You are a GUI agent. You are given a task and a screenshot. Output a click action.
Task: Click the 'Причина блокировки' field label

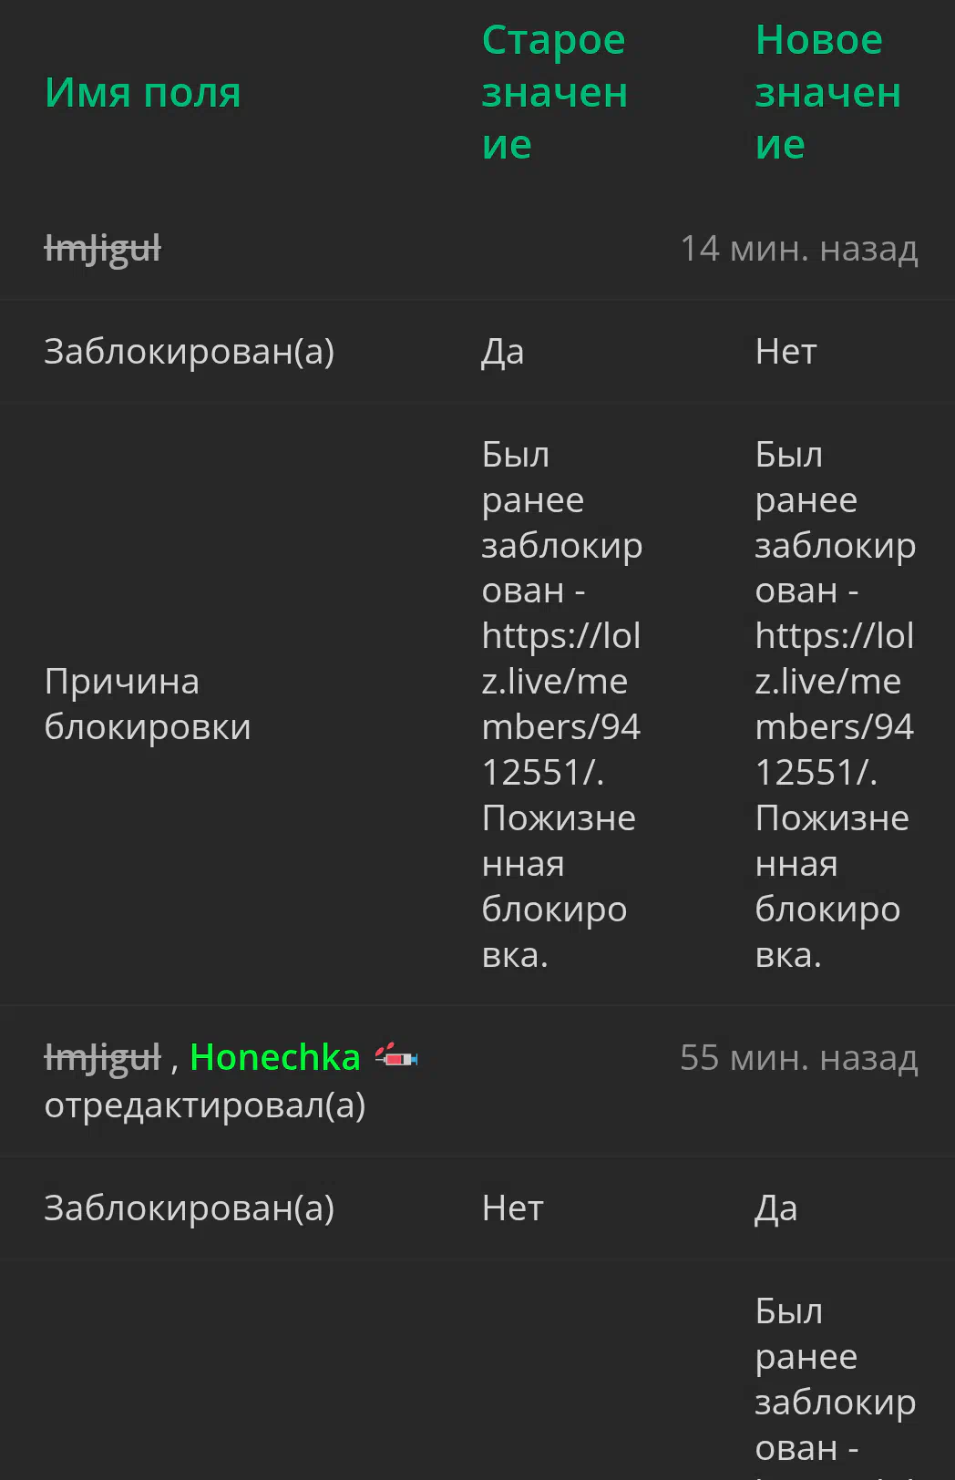tap(148, 704)
